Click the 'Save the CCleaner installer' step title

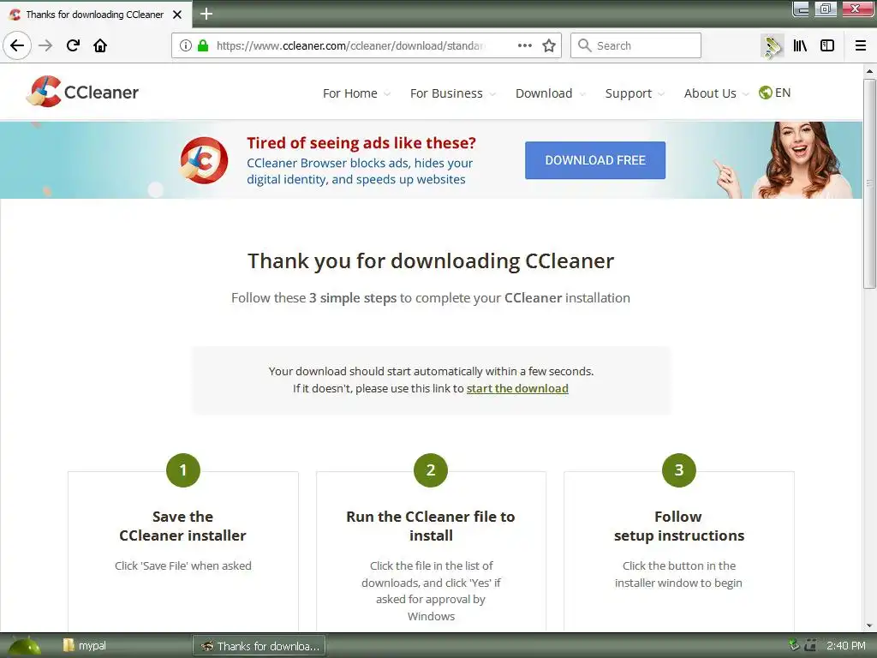coord(183,526)
